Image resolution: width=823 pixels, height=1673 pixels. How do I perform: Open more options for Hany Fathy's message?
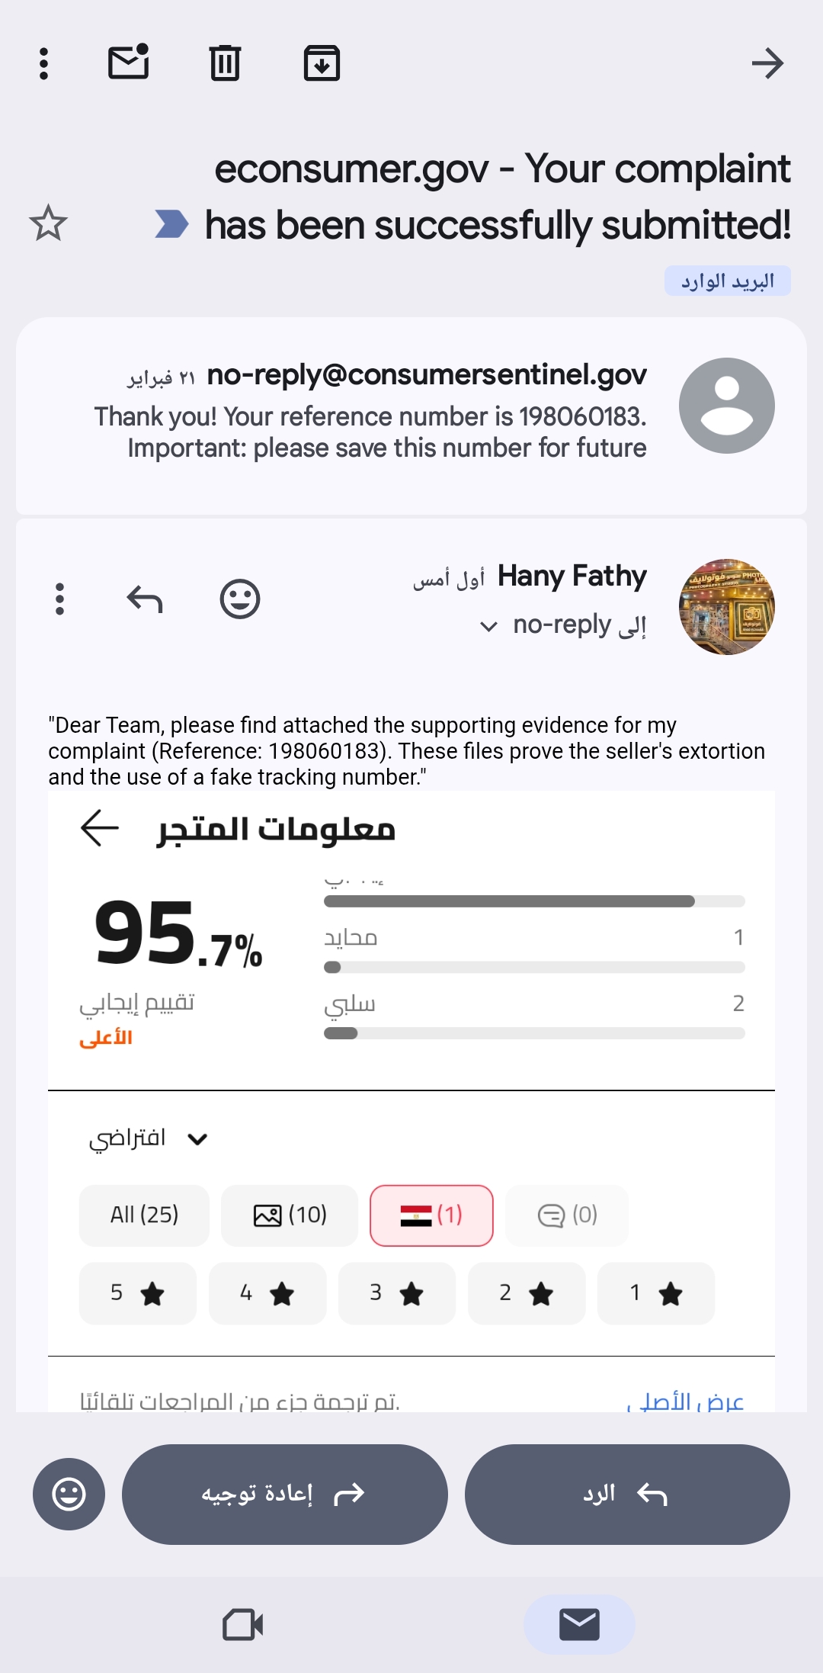click(x=59, y=599)
